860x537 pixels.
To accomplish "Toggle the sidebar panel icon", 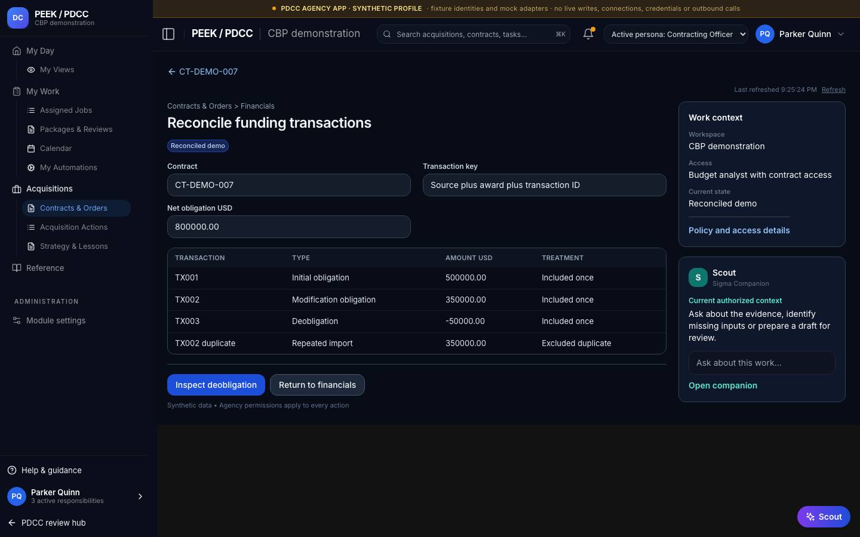I will [x=168, y=34].
